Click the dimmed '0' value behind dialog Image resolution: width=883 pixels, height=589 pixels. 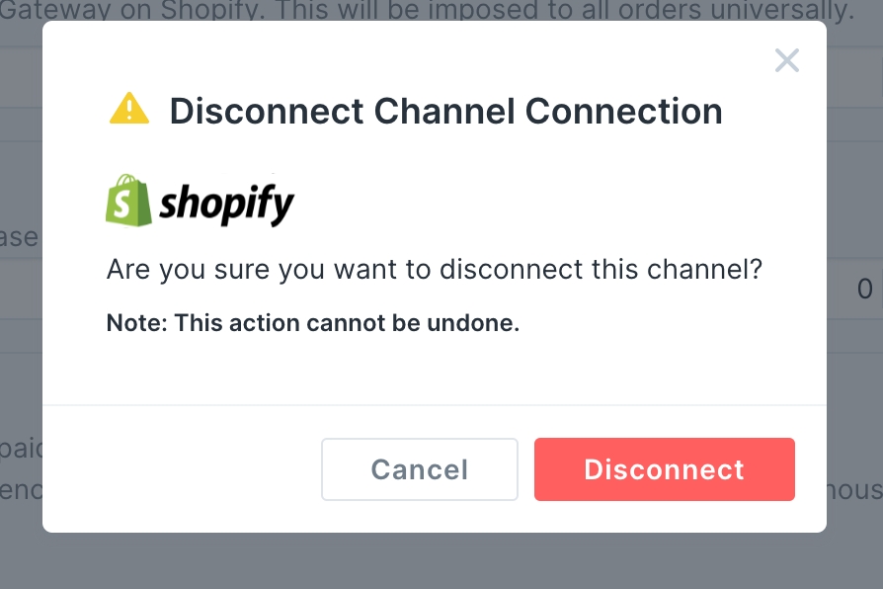pos(864,290)
